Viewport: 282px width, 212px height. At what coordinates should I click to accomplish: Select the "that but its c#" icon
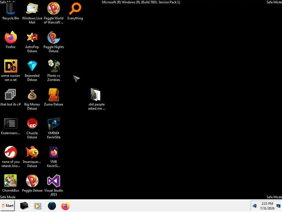11,97
